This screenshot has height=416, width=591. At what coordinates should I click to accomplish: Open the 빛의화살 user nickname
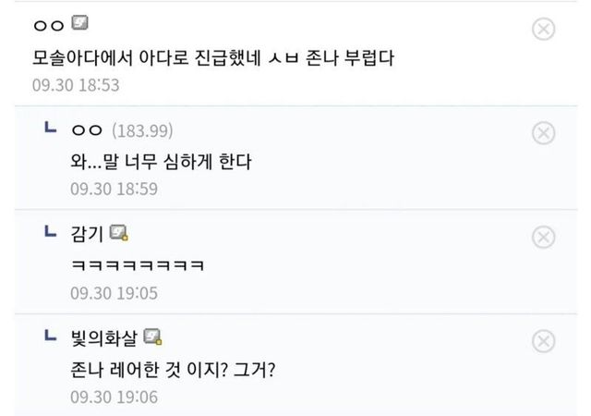point(105,336)
